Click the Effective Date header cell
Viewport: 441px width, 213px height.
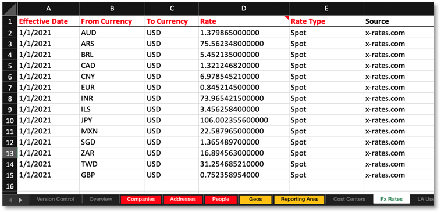48,21
